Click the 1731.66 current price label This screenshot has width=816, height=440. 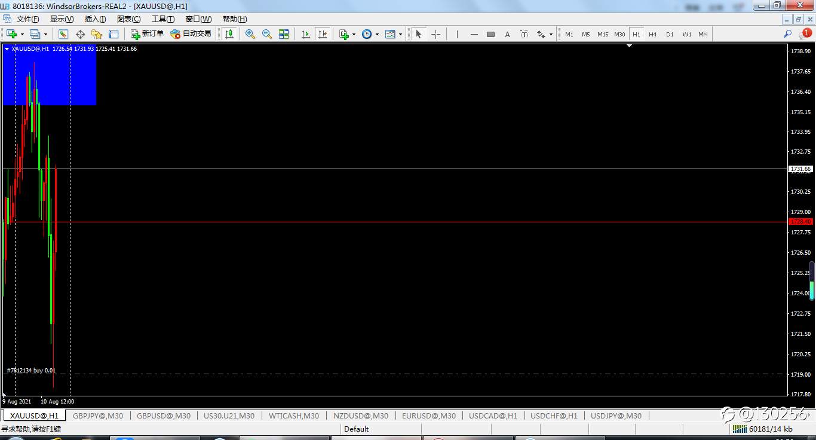coord(800,169)
